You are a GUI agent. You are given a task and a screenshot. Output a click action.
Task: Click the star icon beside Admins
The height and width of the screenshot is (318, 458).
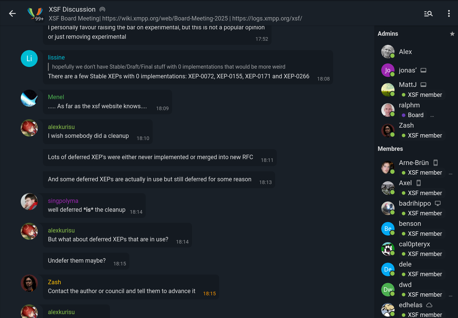[x=452, y=34]
